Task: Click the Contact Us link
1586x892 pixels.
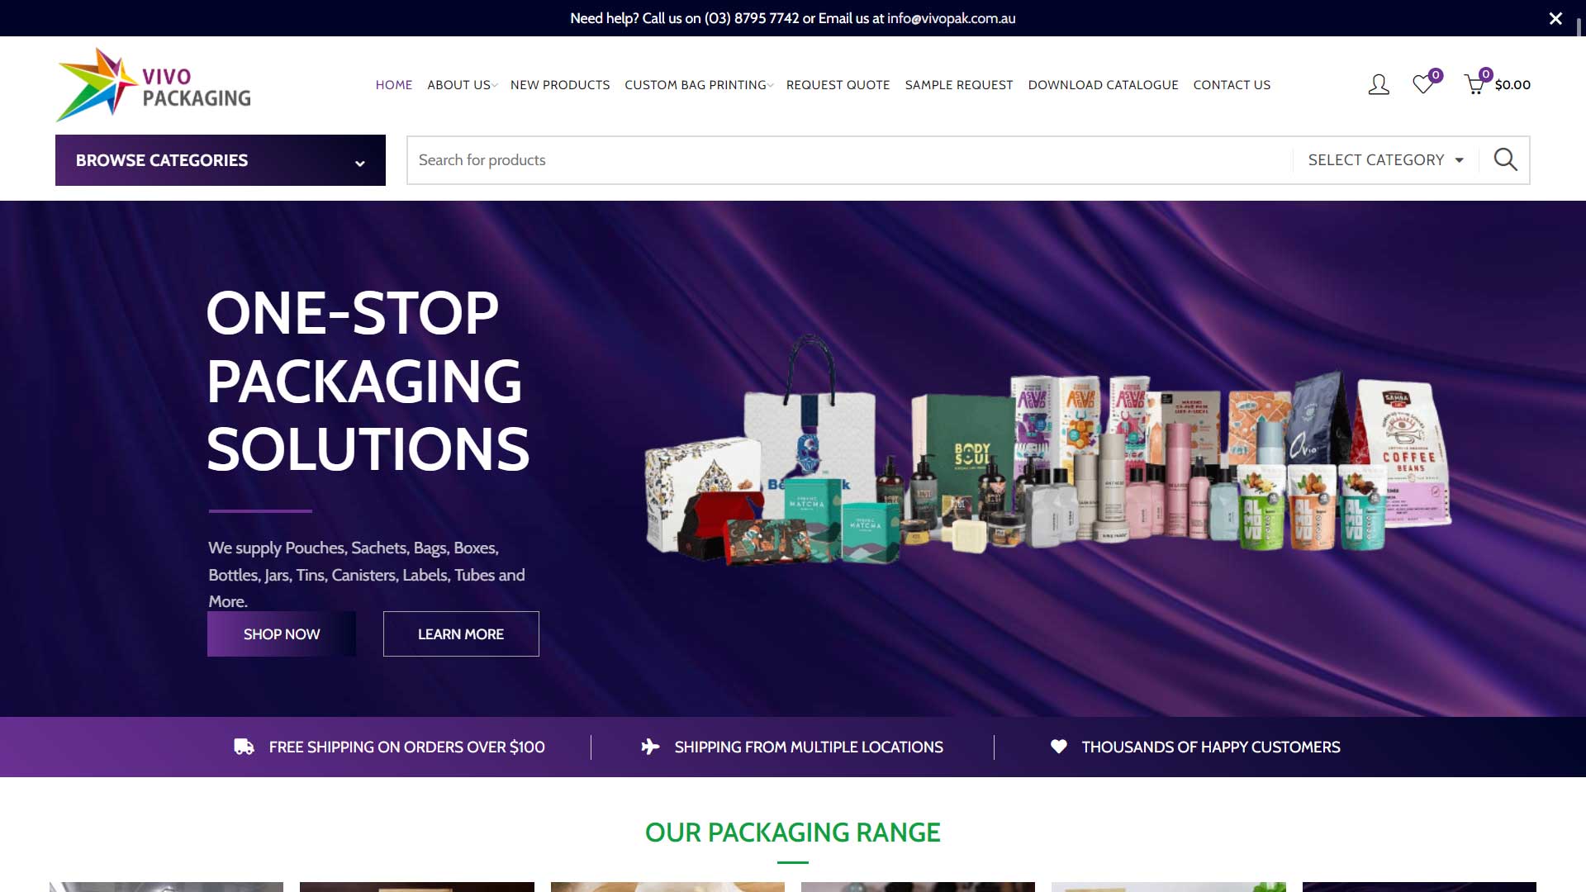Action: pyautogui.click(x=1232, y=85)
